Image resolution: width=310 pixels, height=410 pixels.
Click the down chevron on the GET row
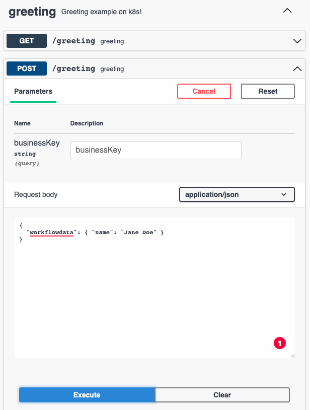297,41
